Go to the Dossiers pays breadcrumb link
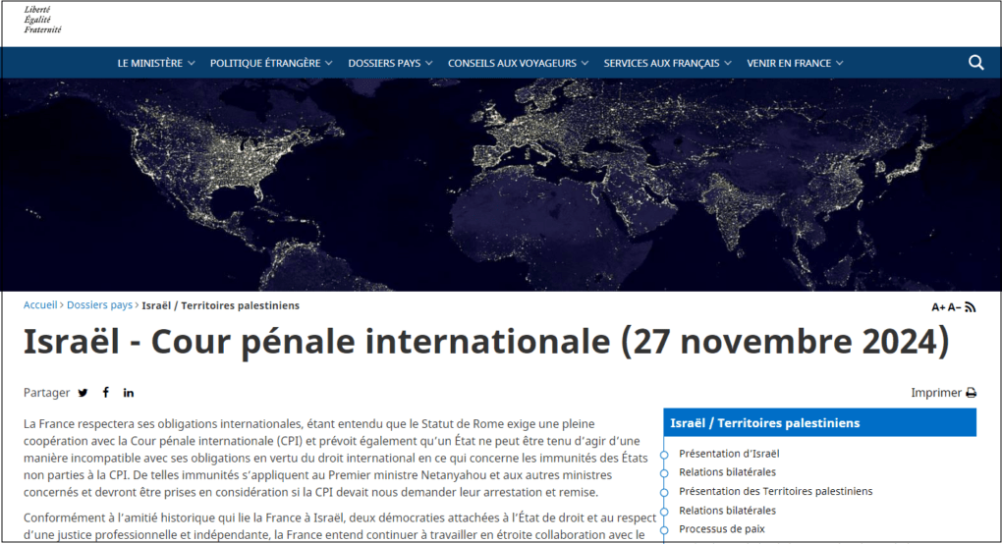Image resolution: width=1002 pixels, height=544 pixels. tap(99, 305)
